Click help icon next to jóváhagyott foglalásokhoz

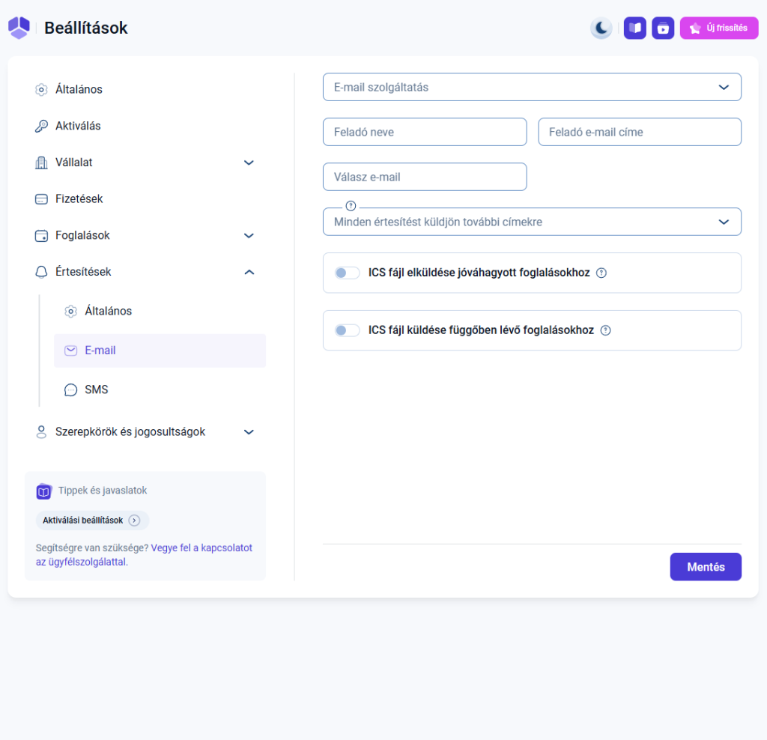(x=601, y=273)
